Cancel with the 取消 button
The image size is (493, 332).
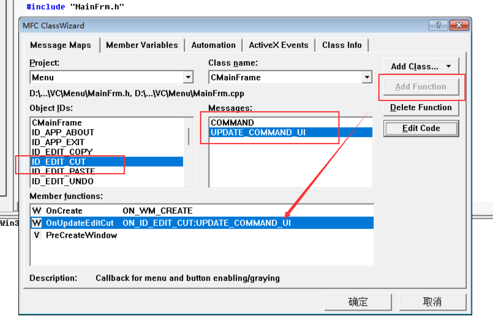[x=433, y=302]
